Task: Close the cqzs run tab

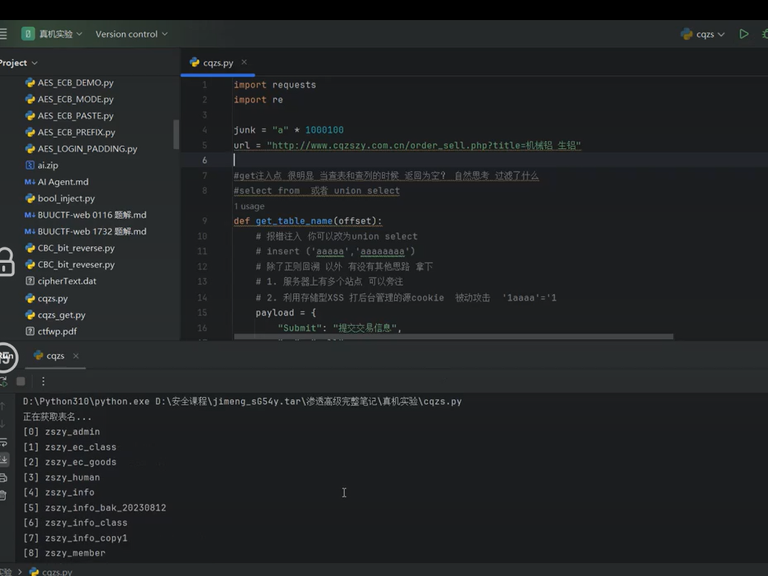Action: click(x=76, y=356)
